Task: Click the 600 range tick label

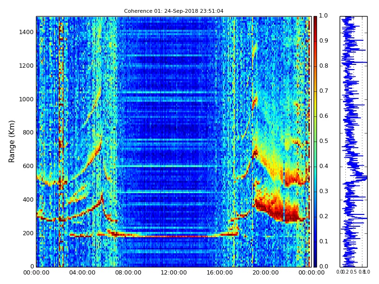Action: 28,166
